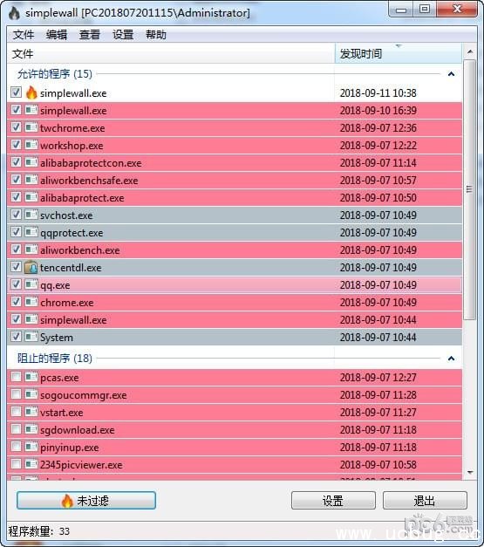Click the icon beside the System entry
The image size is (484, 547).
(31, 337)
